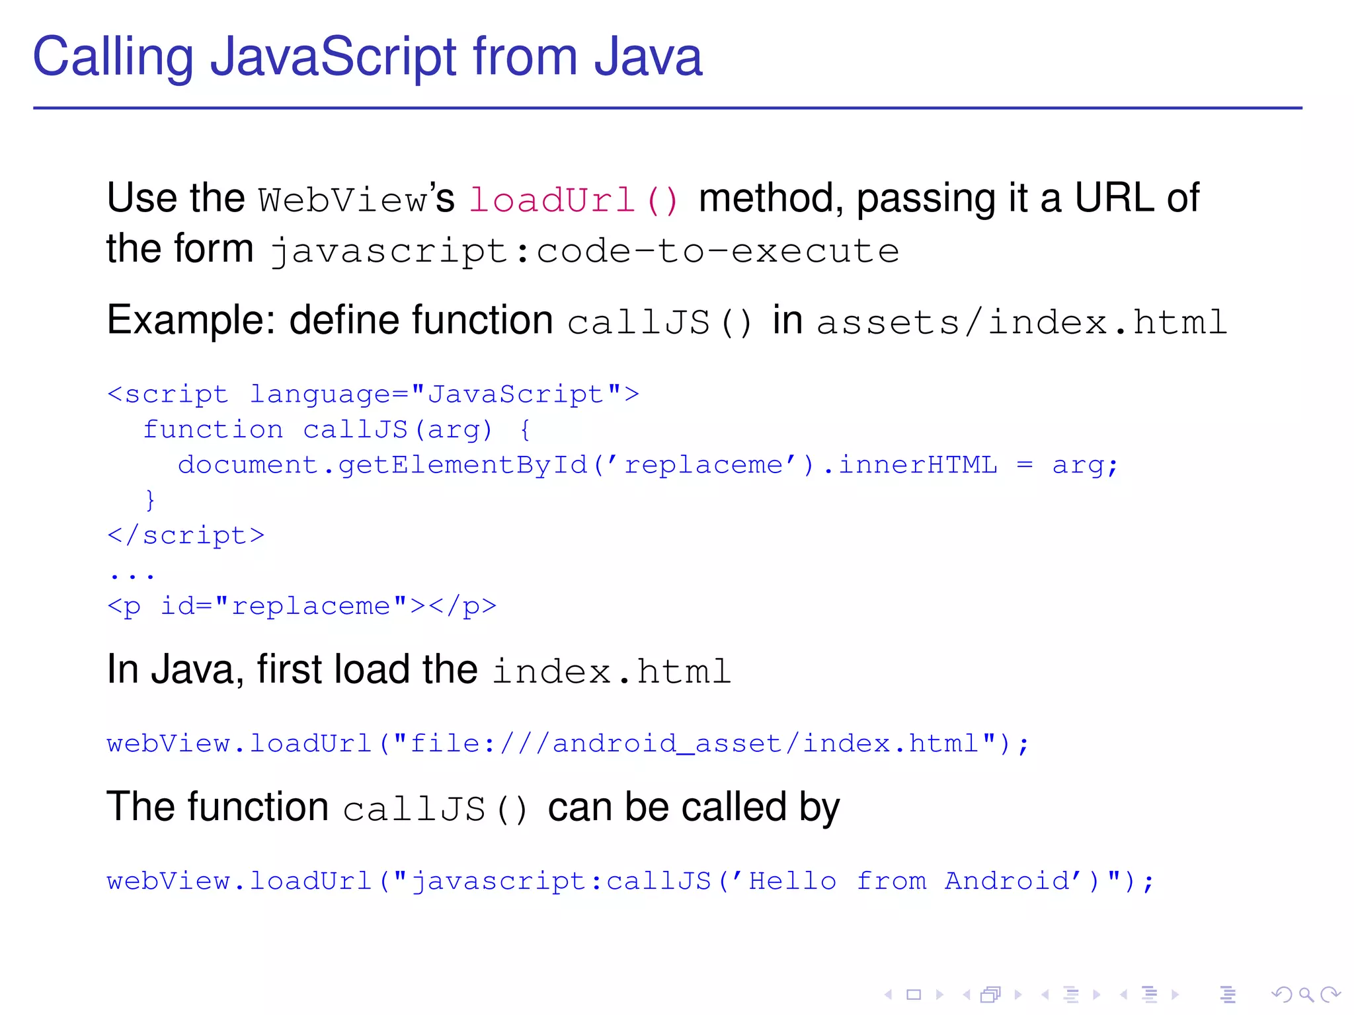Click "callJS()" in "The function ... can be called by"
1354x1015 pixels.
pos(436,809)
